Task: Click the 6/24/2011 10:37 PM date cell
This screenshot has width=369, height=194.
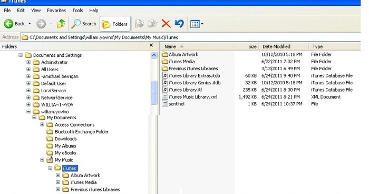Action: pyautogui.click(x=281, y=104)
